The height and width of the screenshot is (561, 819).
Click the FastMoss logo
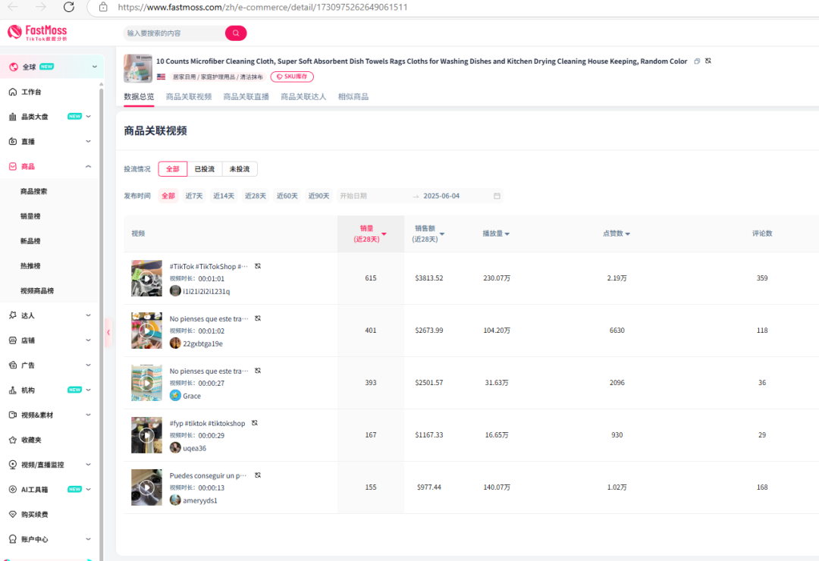pos(37,33)
